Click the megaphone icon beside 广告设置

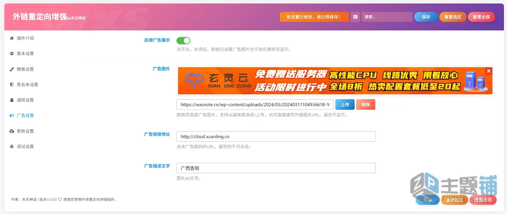(12, 116)
